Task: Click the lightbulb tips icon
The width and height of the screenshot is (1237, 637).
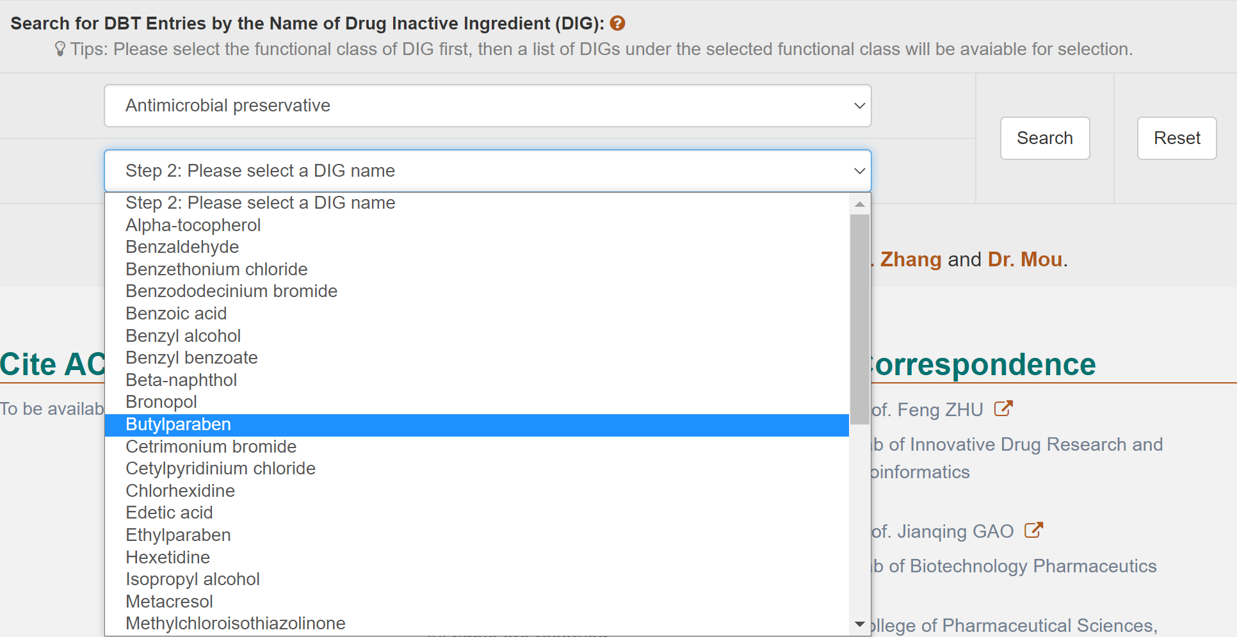Action: (x=60, y=49)
